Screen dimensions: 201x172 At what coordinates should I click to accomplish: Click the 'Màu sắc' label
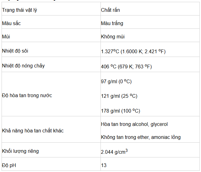(11, 23)
